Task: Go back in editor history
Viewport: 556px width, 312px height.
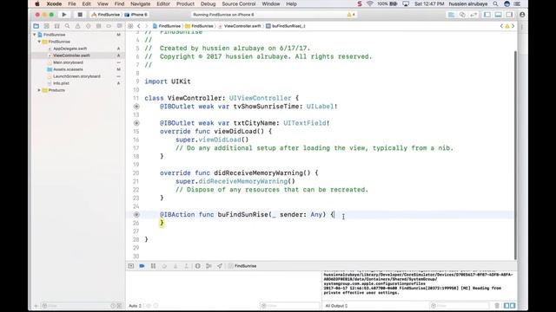Action: [139, 26]
